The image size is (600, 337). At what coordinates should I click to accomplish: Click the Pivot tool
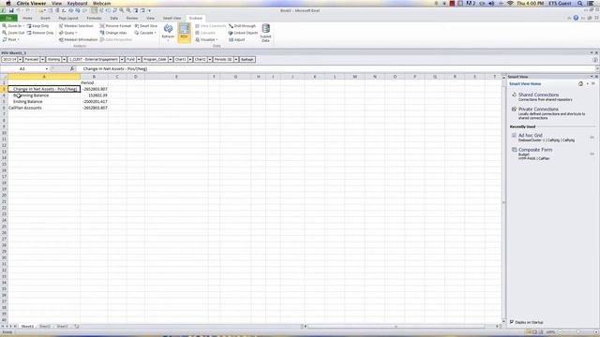[x=11, y=39]
